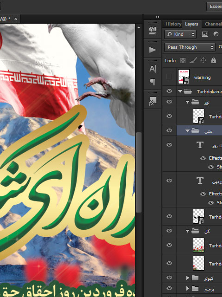Hide the گل group
This screenshot has width=222, height=297.
169,231
